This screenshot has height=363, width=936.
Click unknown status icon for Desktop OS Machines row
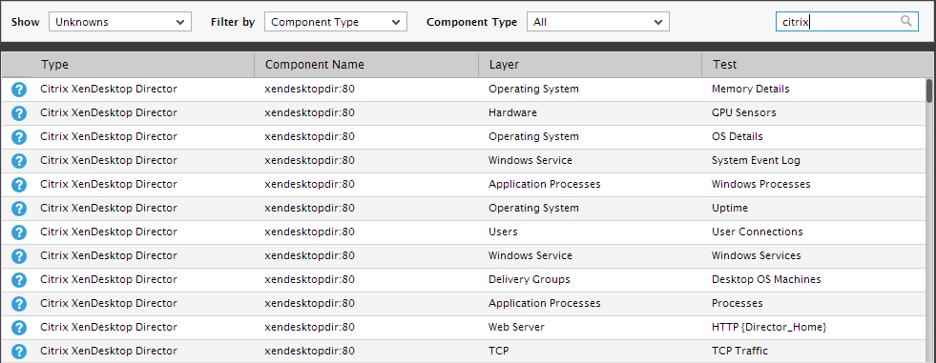pyautogui.click(x=19, y=280)
